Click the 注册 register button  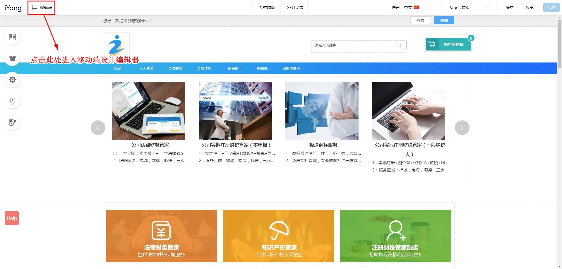(444, 20)
